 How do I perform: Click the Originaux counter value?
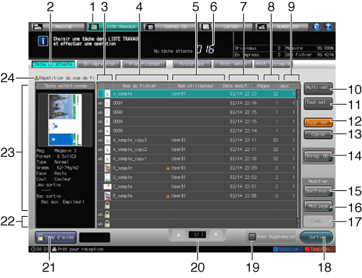279,48
